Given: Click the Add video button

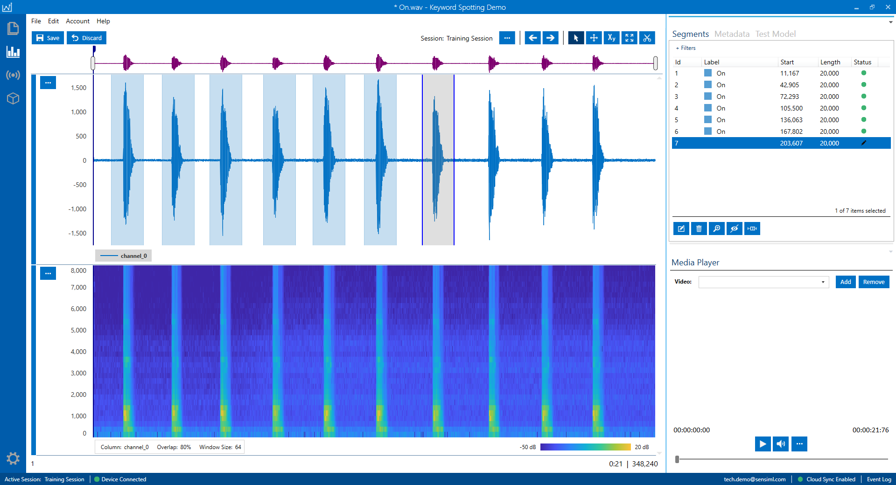Looking at the screenshot, I should tap(846, 282).
